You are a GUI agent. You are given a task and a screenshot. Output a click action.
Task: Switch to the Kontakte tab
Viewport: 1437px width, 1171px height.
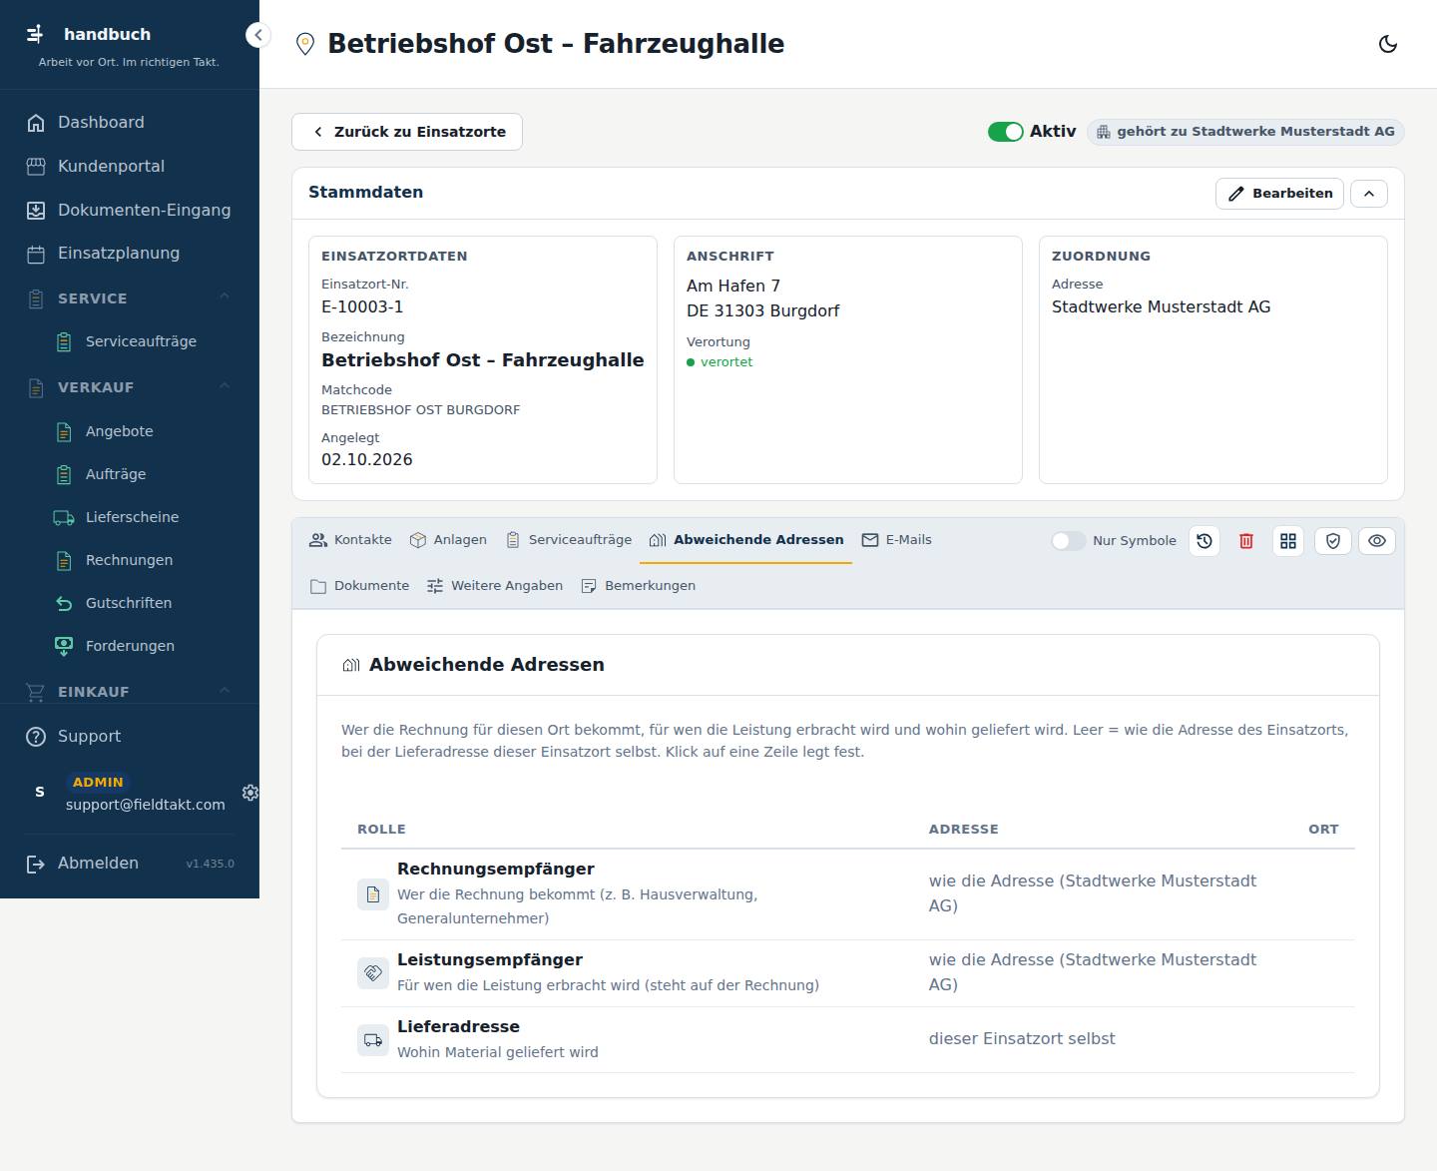(350, 540)
